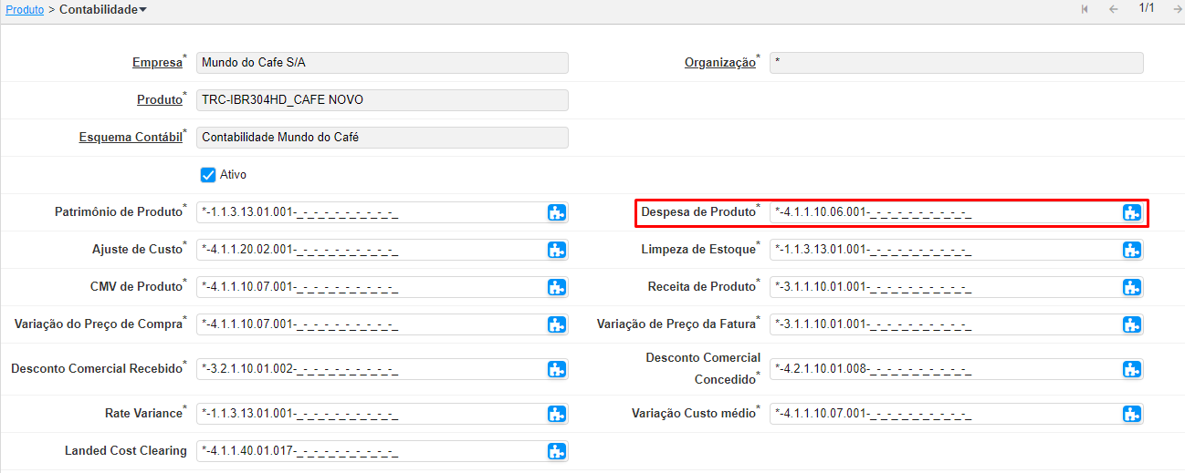The width and height of the screenshot is (1185, 473).
Task: Click account icon for Variação Custo médio
Action: pyautogui.click(x=1131, y=414)
